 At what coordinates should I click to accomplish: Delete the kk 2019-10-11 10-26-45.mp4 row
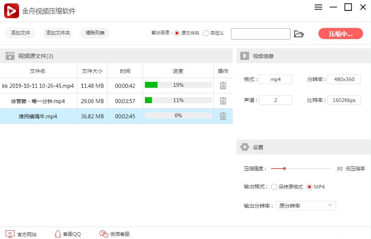223,85
